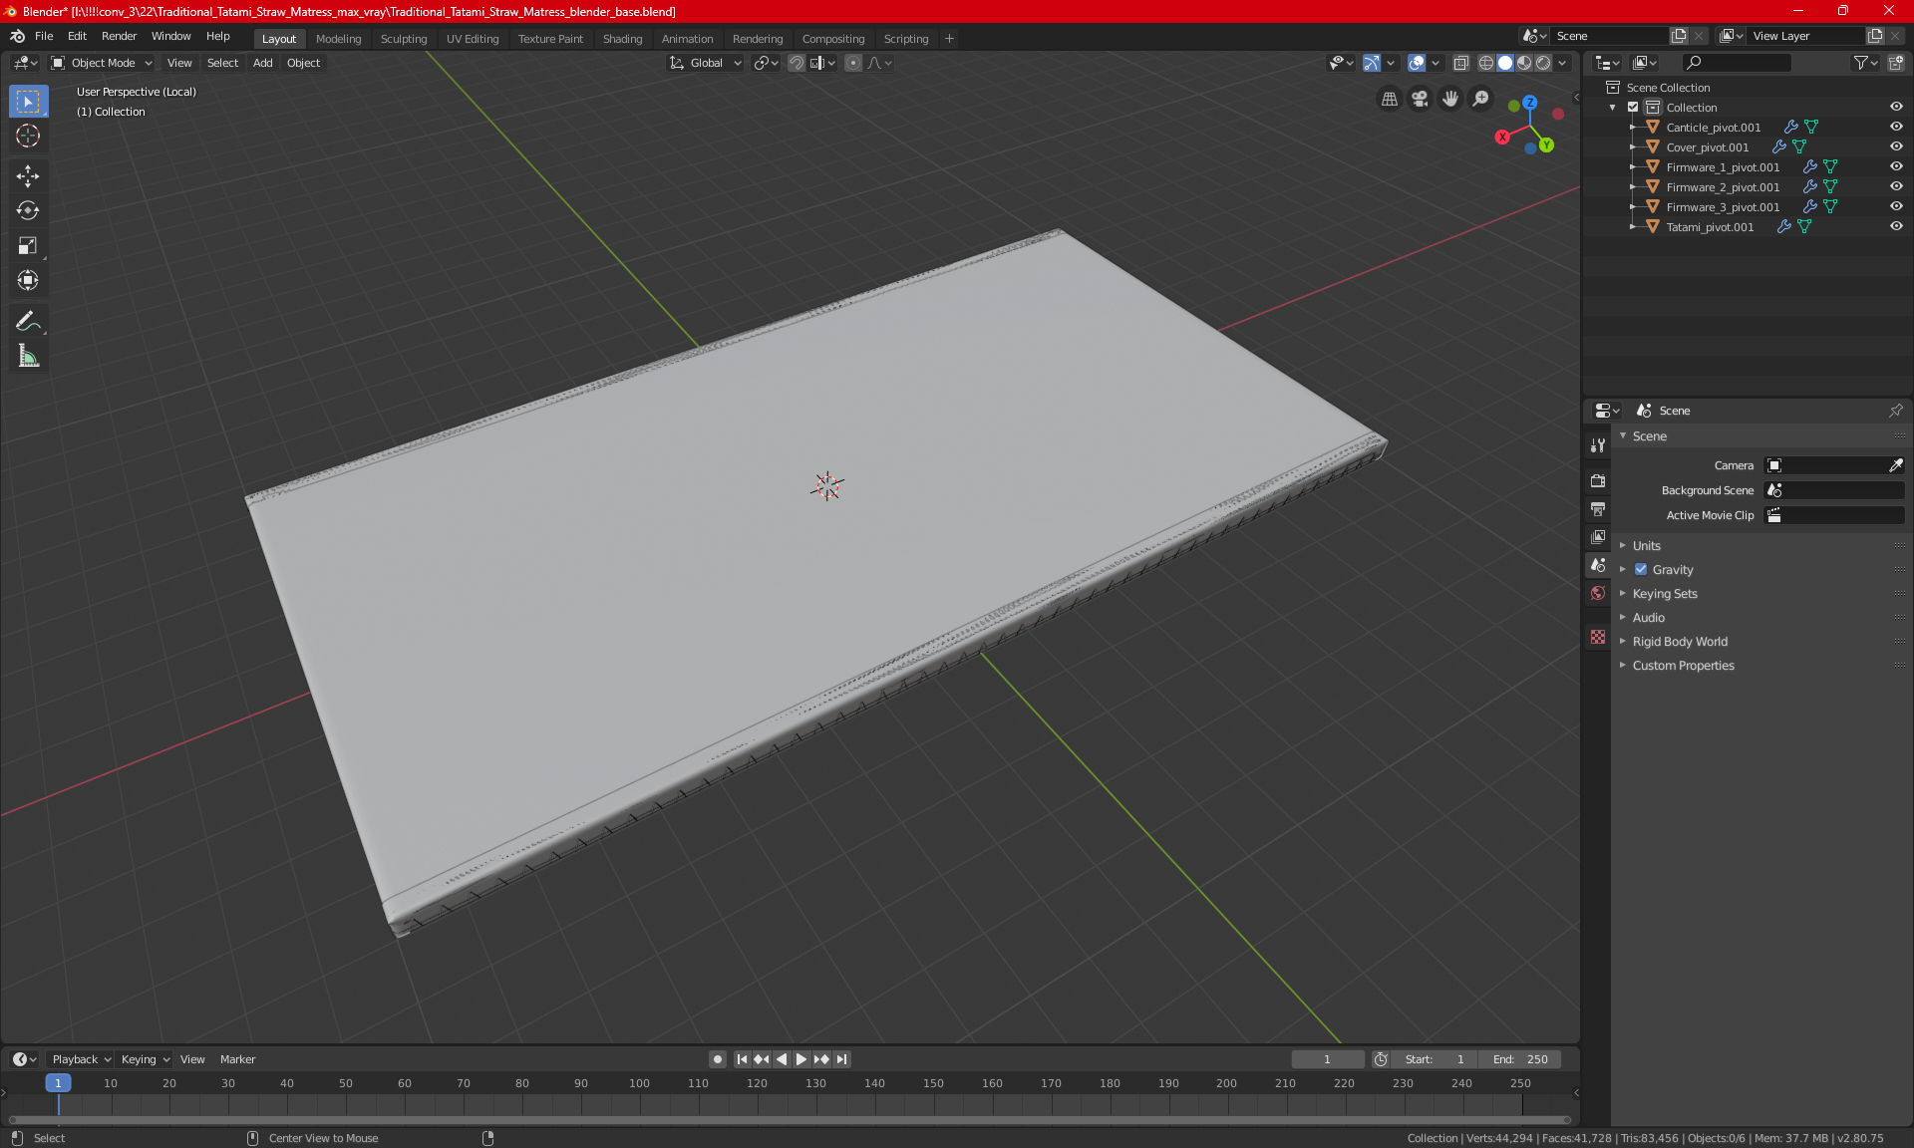Switch to rendered viewport shading
Screen dimensions: 1914x1148
pyautogui.click(x=1543, y=63)
